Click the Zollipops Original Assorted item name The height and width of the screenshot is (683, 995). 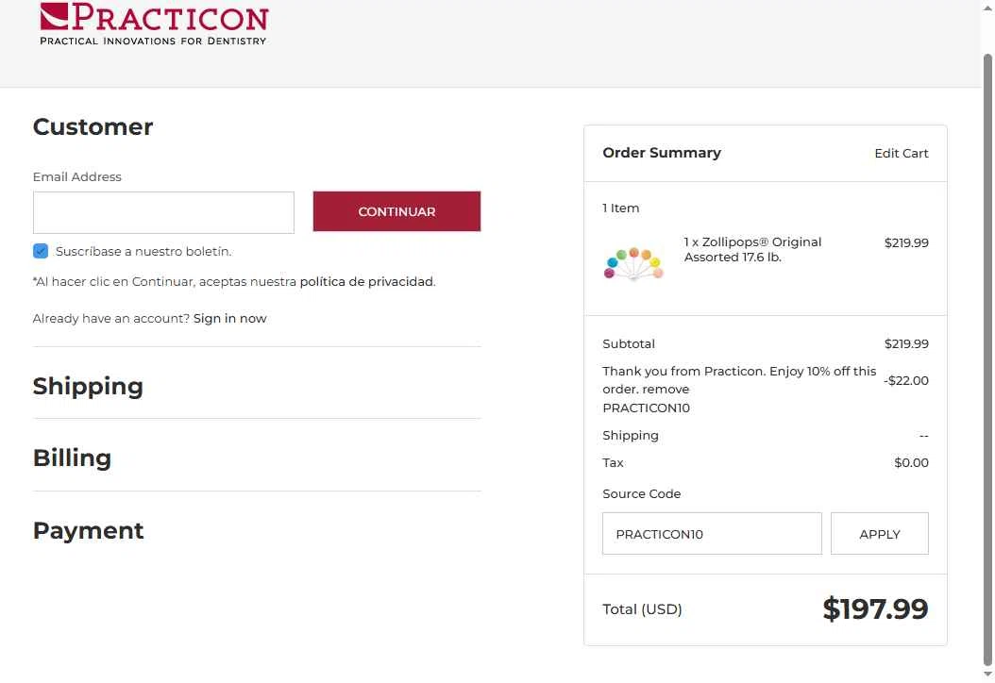click(x=752, y=250)
